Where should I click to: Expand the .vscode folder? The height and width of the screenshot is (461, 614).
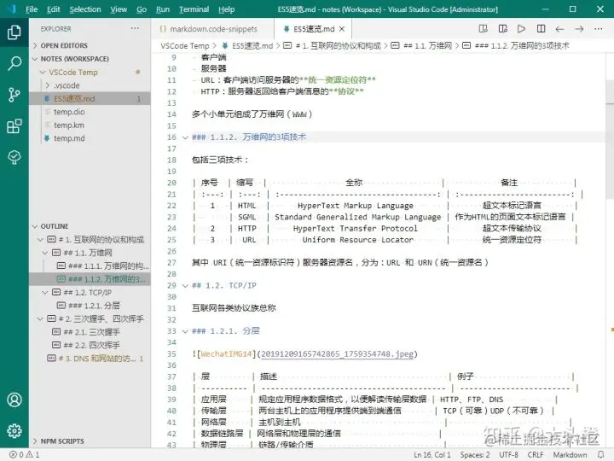pyautogui.click(x=48, y=85)
